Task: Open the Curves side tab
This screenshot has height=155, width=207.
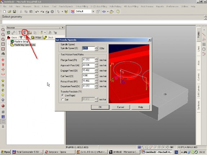Action: (x=199, y=77)
